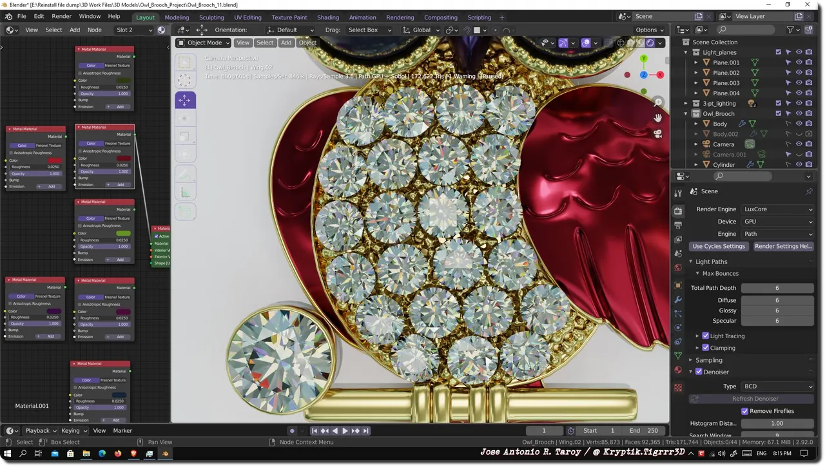Screen dimensions: 825x467
Task: Open the node editor Node menu
Action: pos(94,30)
